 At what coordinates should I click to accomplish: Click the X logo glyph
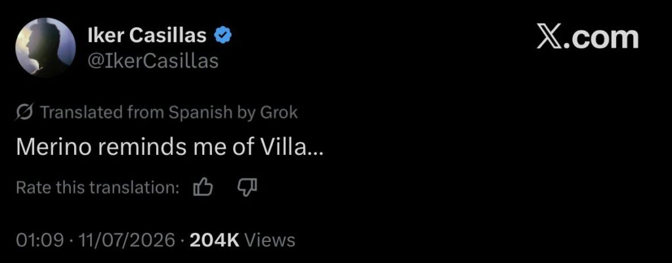[x=550, y=37]
